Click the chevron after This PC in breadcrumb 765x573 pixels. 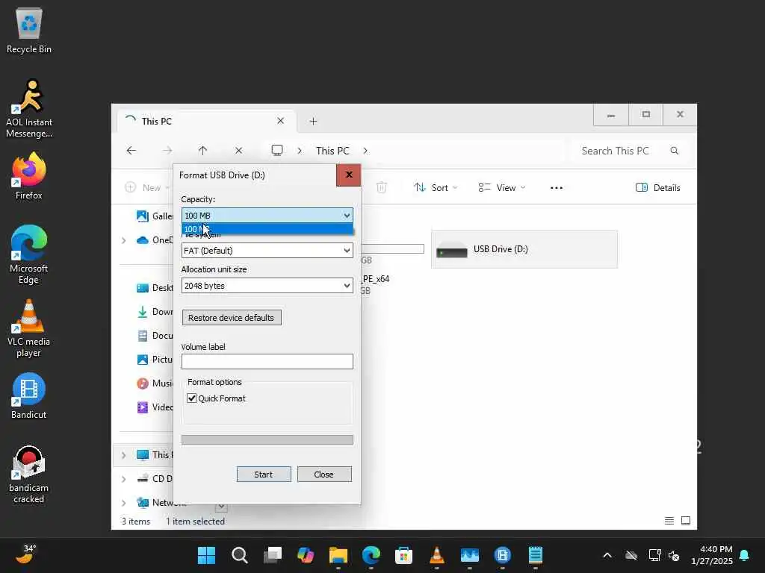point(365,151)
